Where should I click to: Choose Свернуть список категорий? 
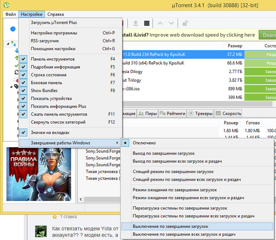click(x=70, y=122)
